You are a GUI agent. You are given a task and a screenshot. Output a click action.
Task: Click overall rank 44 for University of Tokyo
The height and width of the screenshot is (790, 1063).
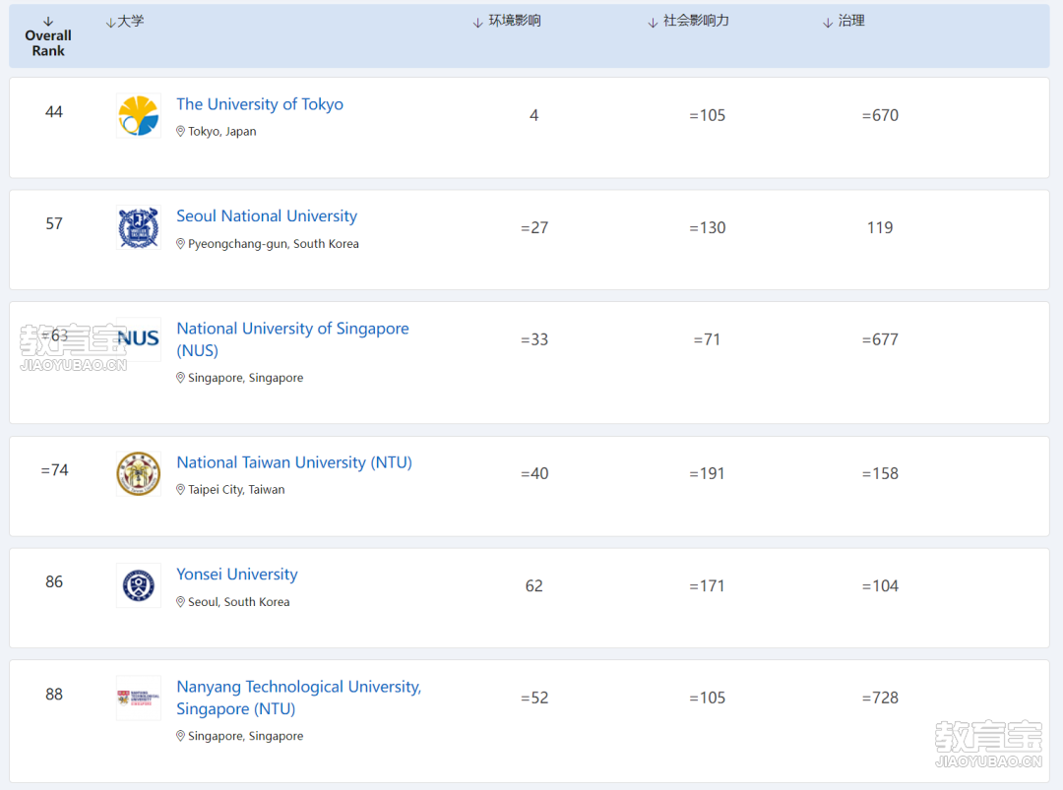(54, 112)
